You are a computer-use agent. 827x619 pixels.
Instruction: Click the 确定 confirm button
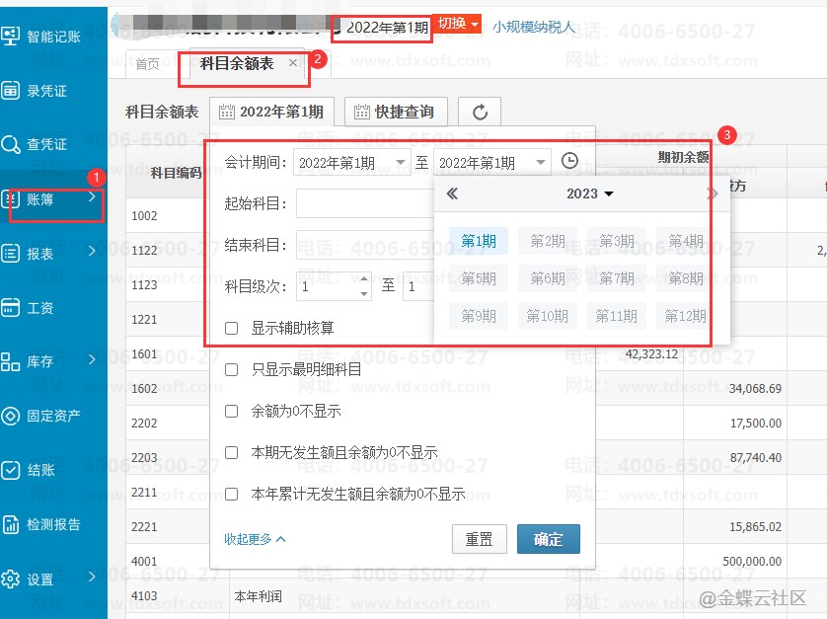548,539
